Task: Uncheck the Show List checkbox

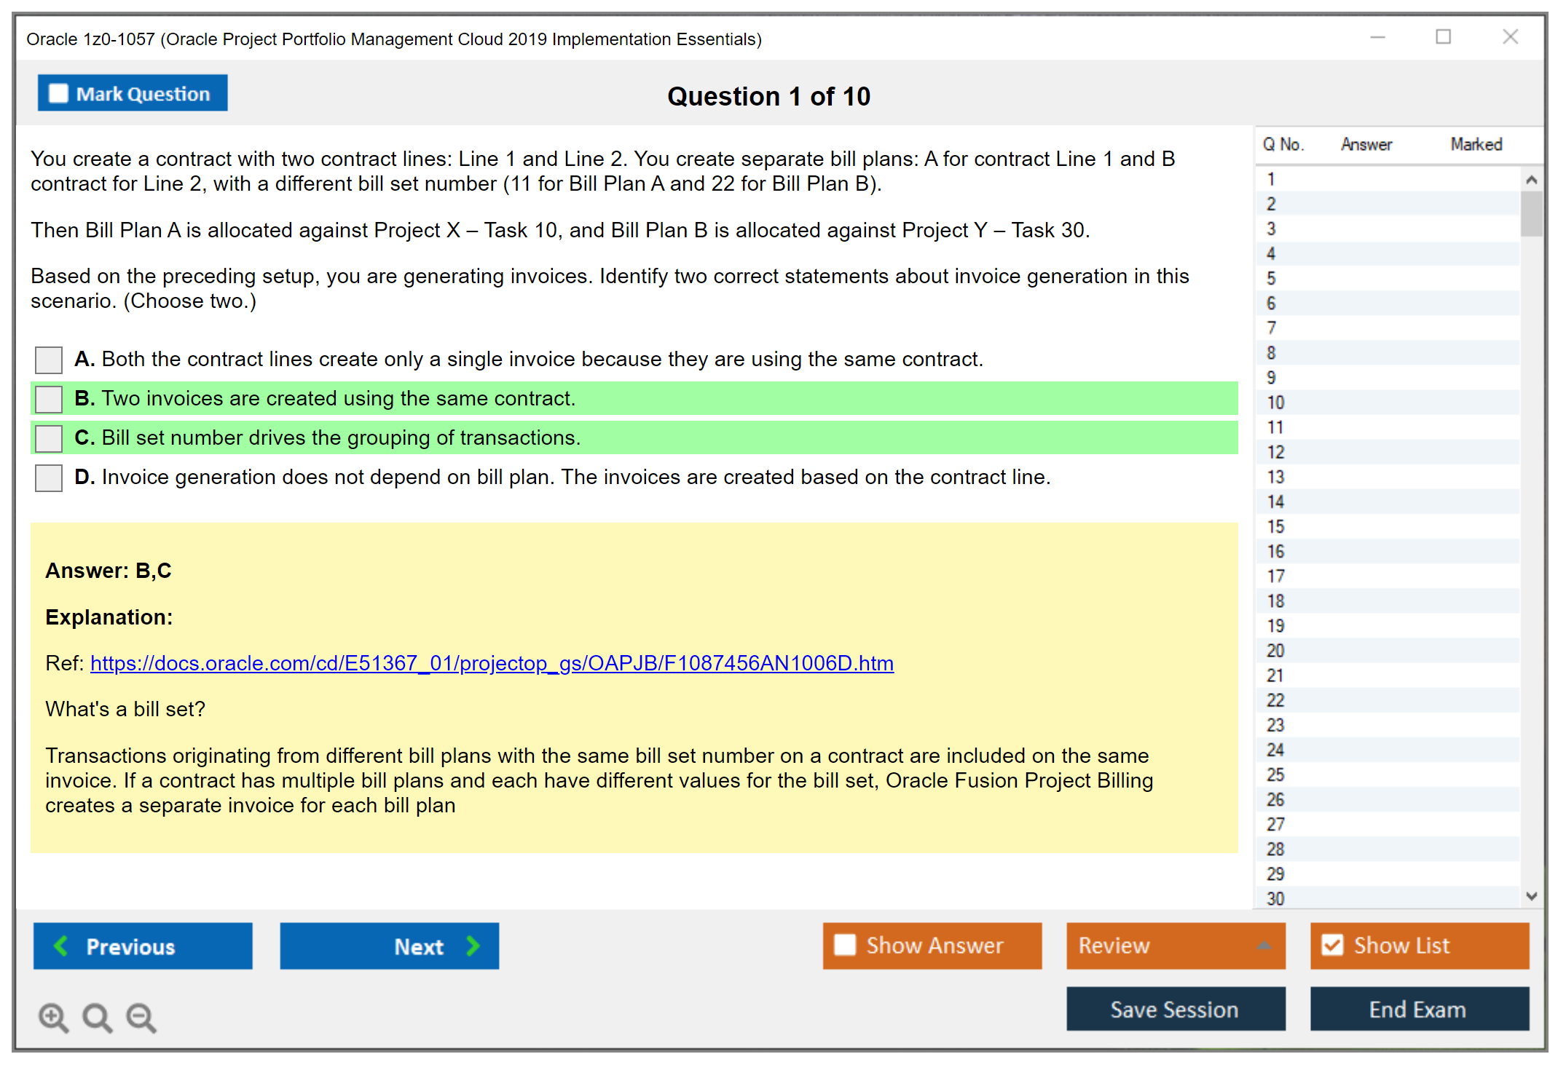Action: [1333, 945]
